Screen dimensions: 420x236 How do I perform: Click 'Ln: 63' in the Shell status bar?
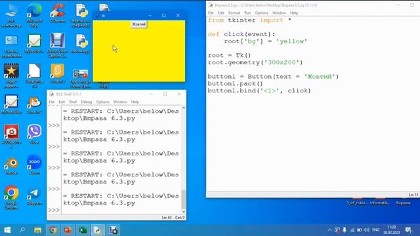[167, 218]
